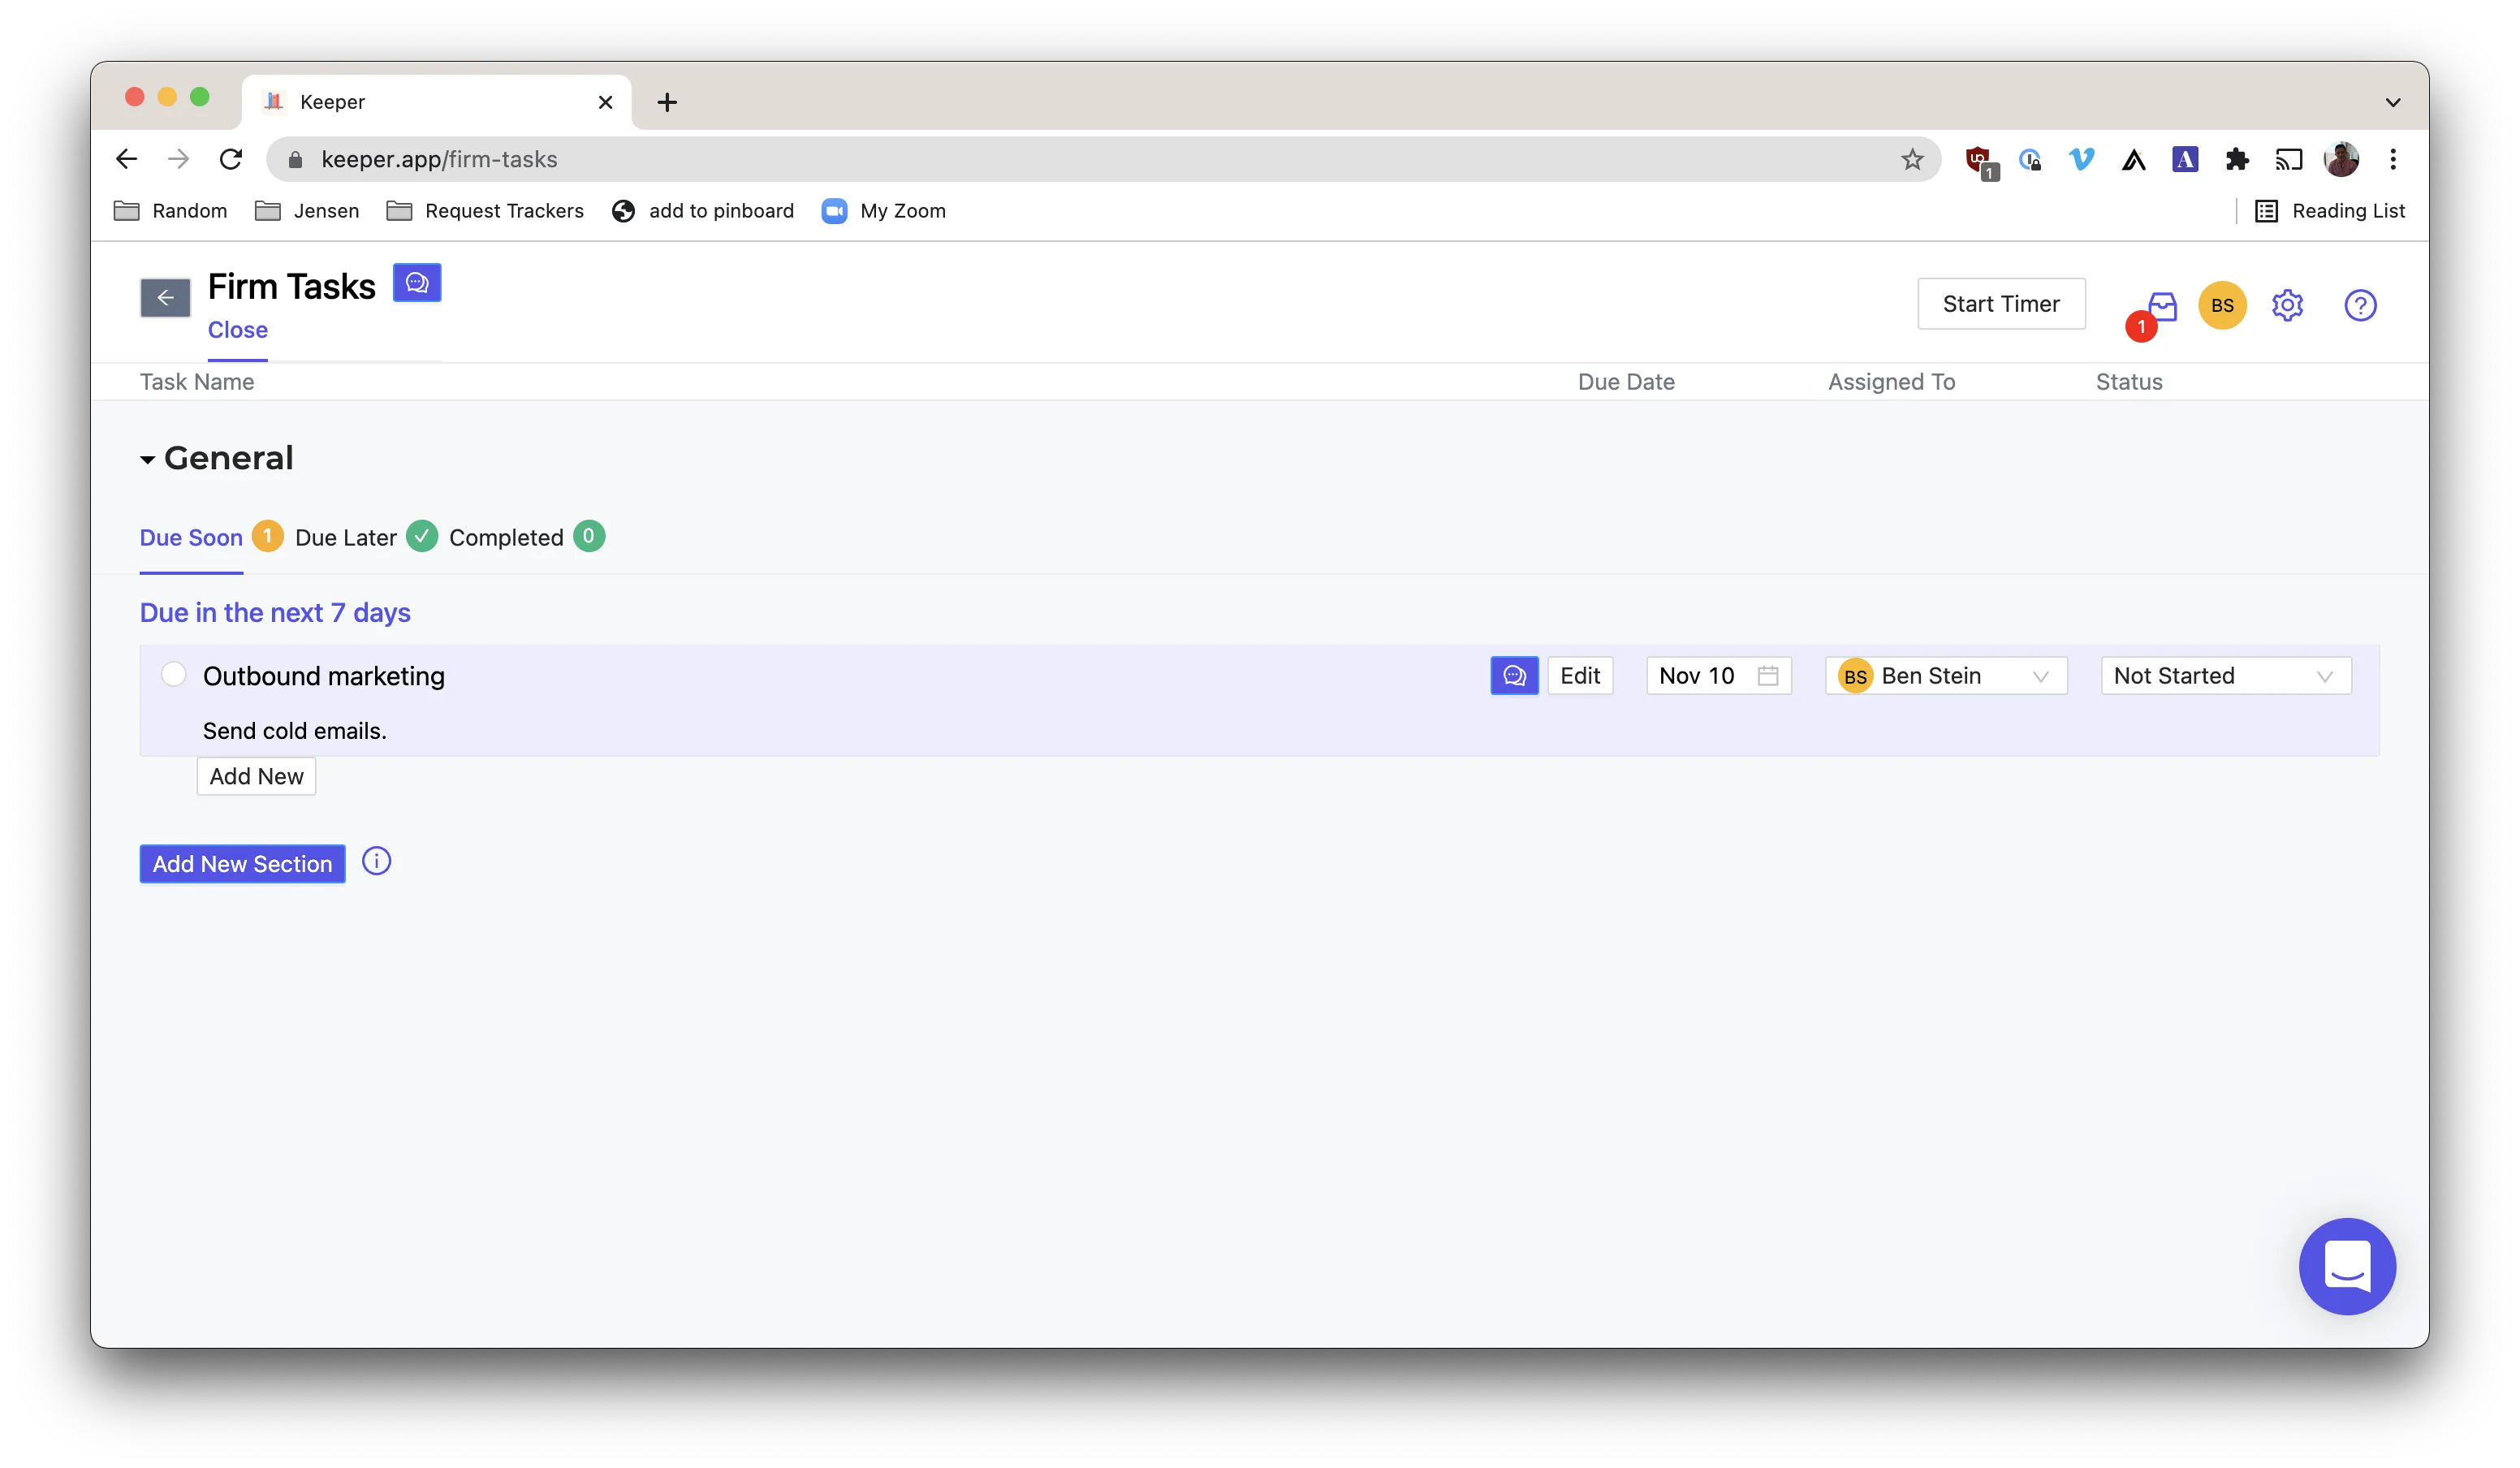The width and height of the screenshot is (2520, 1468).
Task: Click the Due in the next 7 days heading
Action: point(275,612)
